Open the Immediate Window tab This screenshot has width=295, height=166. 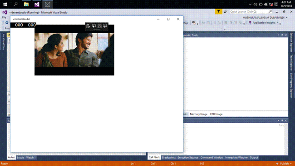pyautogui.click(x=236, y=157)
